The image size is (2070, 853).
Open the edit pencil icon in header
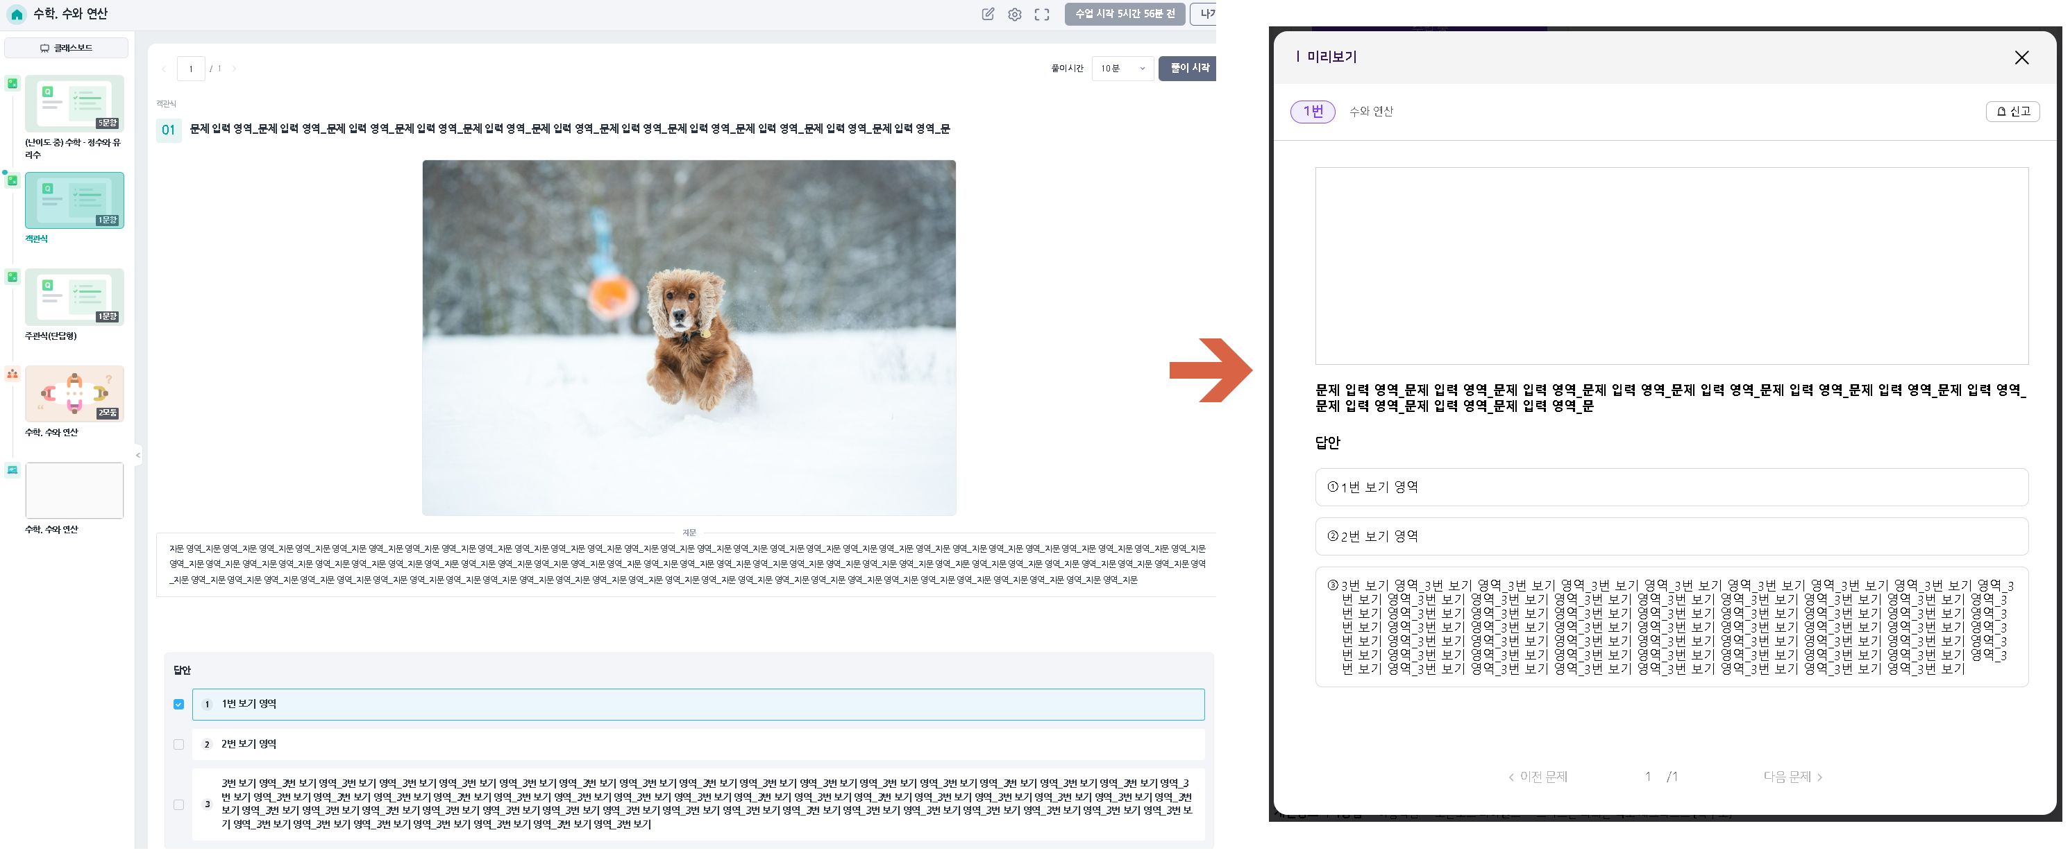point(988,15)
